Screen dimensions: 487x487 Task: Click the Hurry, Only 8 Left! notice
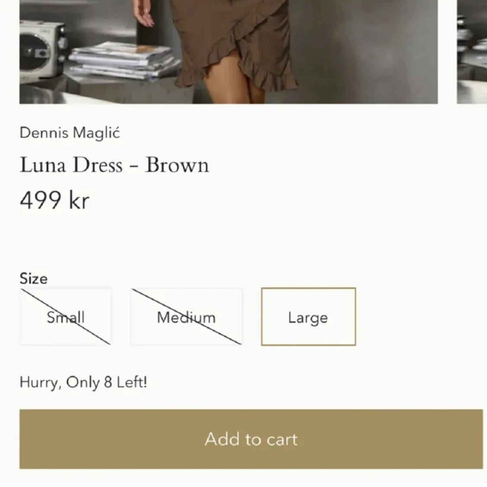tap(83, 382)
